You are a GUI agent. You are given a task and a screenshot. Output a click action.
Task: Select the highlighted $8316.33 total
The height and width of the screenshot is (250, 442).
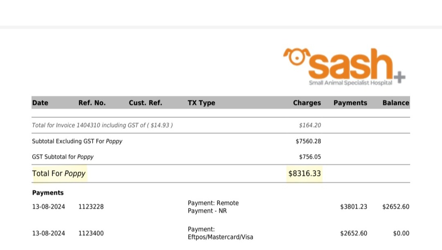point(304,173)
